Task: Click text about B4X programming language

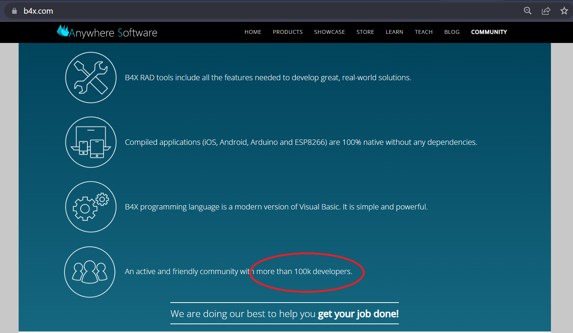Action: [276, 207]
